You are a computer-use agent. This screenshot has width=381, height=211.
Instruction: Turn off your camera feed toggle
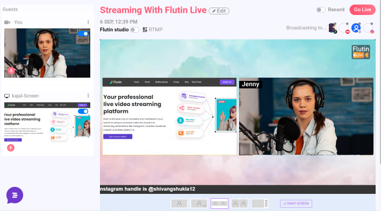83,34
